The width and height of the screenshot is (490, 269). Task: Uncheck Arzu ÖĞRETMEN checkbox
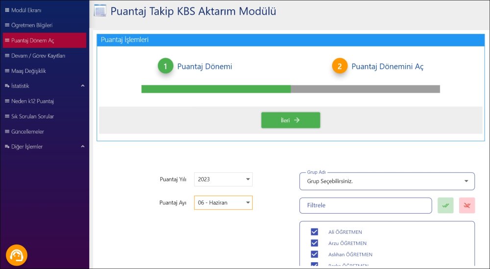click(x=315, y=243)
